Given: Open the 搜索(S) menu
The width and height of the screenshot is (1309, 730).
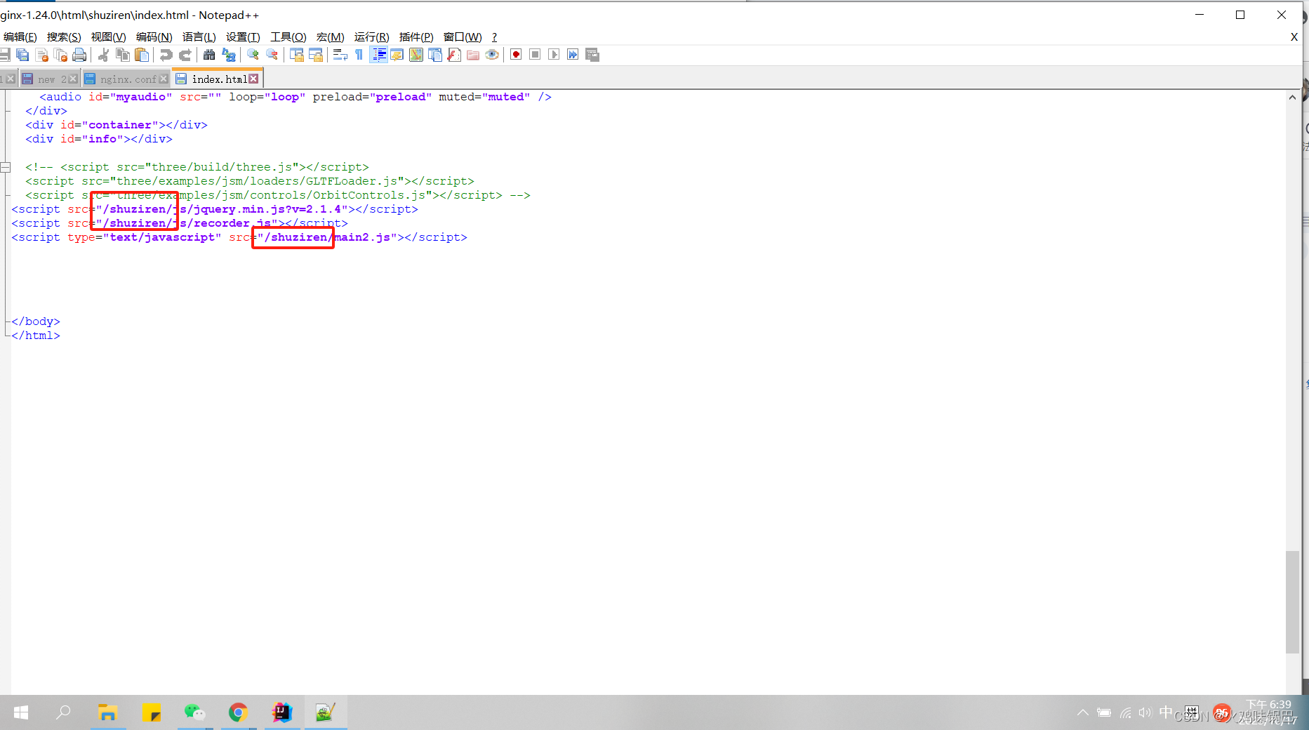Looking at the screenshot, I should [x=64, y=37].
